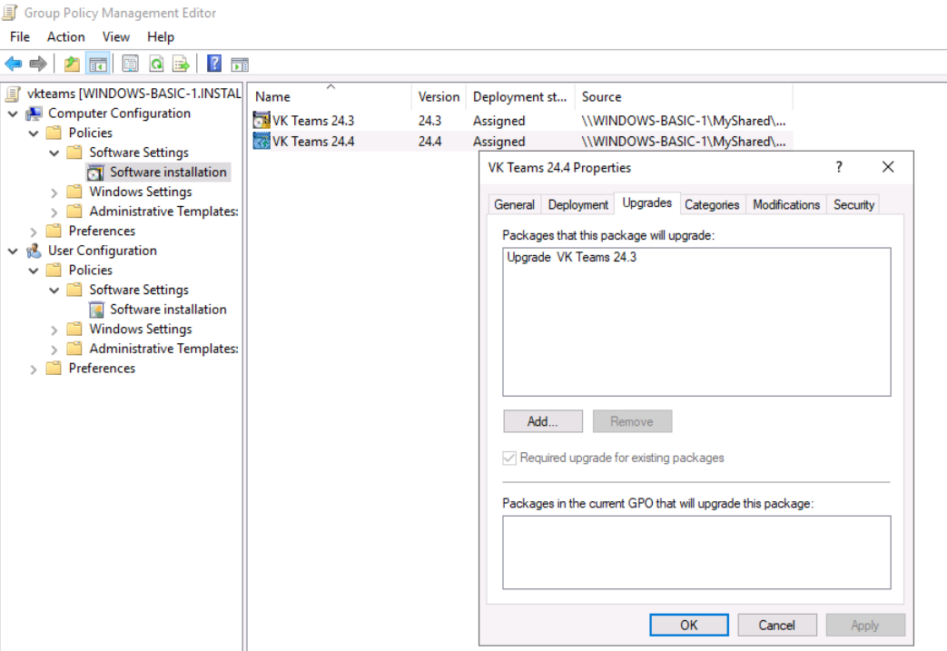947x651 pixels.
Task: Switch to the Modifications tab
Action: point(785,205)
